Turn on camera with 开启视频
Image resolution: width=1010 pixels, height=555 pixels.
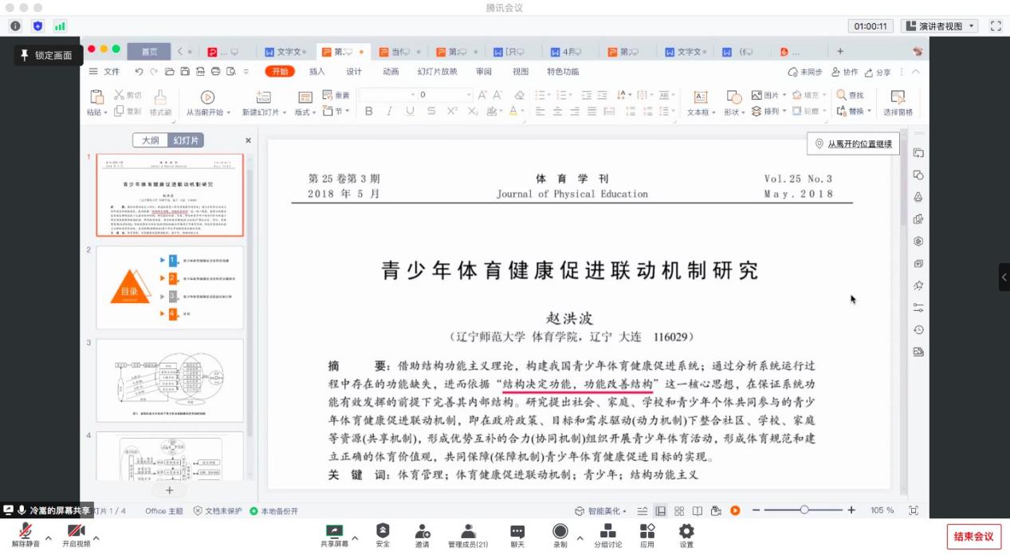[x=77, y=532]
